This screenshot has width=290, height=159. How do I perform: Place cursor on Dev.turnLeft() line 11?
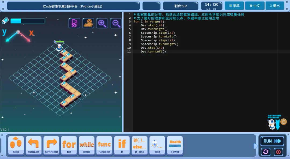point(153,51)
